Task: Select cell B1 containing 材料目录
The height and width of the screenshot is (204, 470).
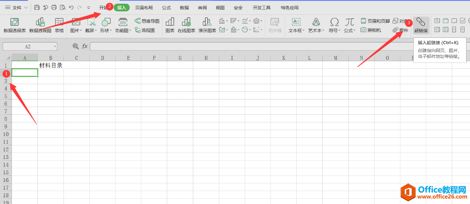Action: coord(51,65)
